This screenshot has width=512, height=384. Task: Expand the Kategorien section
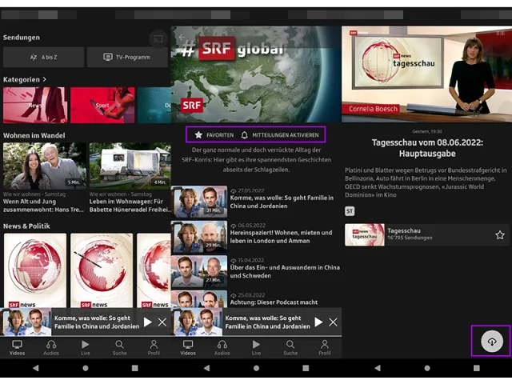pyautogui.click(x=25, y=80)
